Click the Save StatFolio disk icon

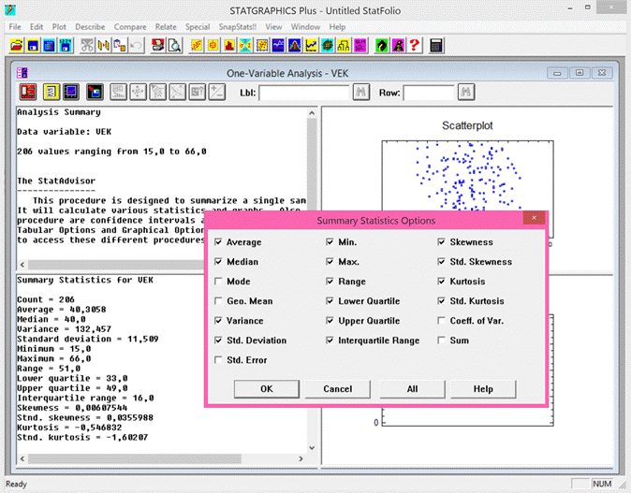(33, 46)
